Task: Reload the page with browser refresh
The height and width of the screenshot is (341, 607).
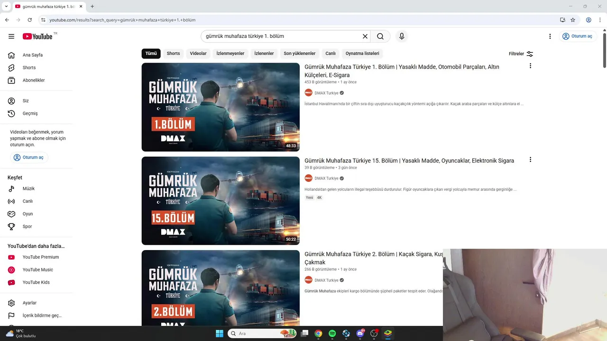Action: (x=29, y=20)
